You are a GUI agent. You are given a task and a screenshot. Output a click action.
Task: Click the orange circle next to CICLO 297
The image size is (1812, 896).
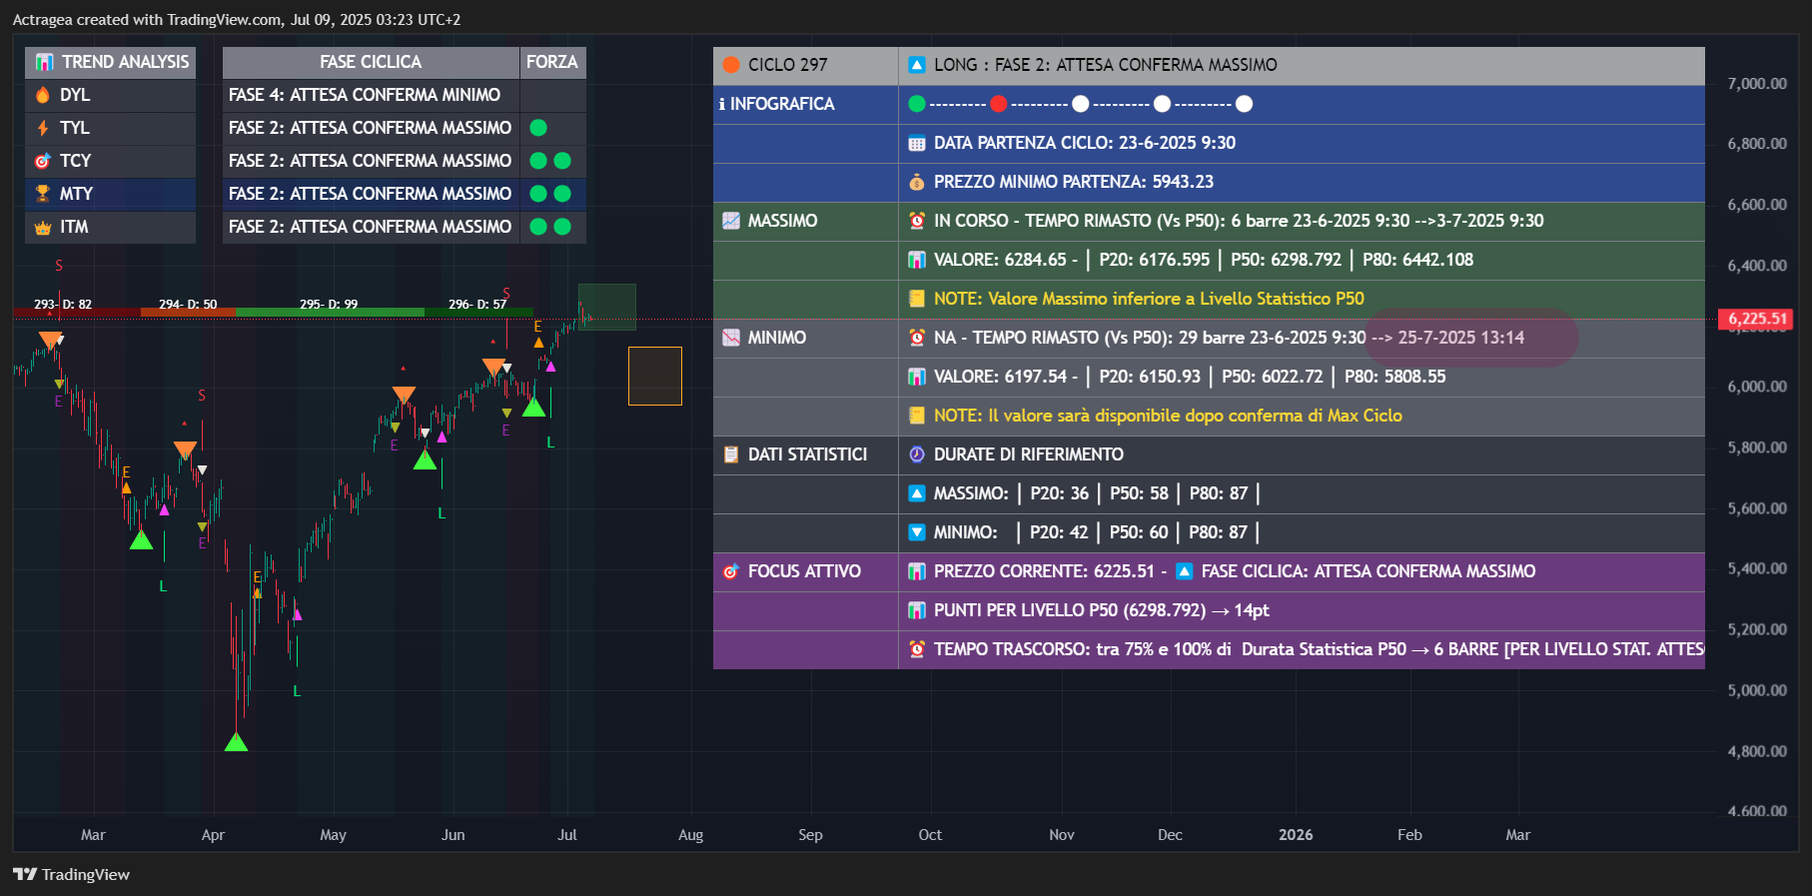tap(731, 65)
